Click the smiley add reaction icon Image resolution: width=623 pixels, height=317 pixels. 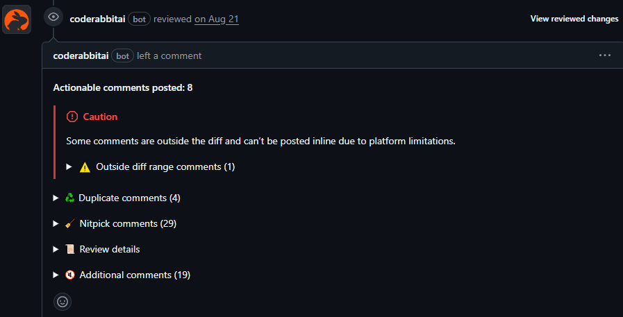click(x=63, y=302)
